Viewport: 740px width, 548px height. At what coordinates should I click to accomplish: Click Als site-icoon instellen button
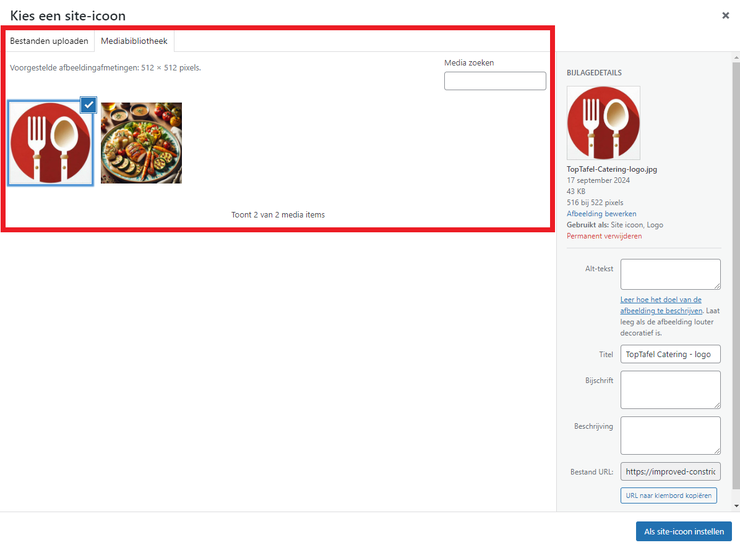click(x=684, y=531)
